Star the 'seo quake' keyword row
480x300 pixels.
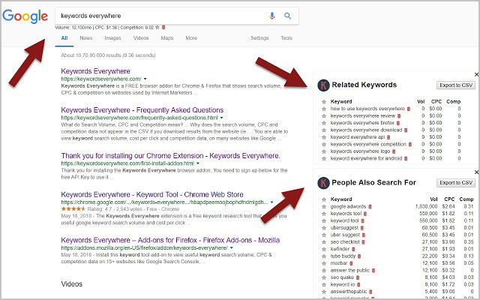coord(324,277)
